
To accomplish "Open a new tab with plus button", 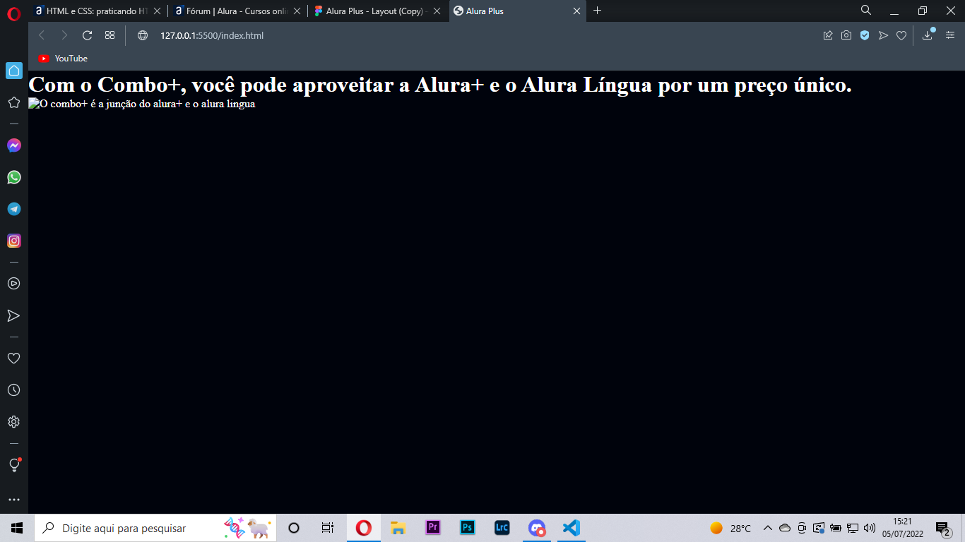I will pos(598,11).
